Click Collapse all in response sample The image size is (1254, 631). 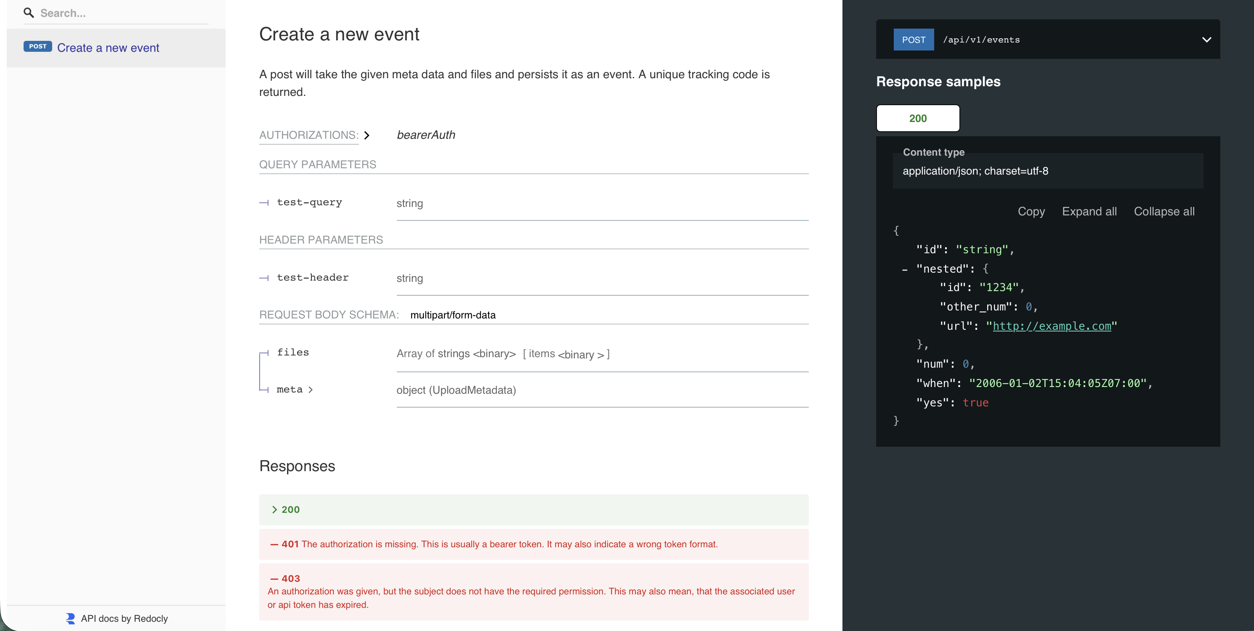pos(1164,212)
